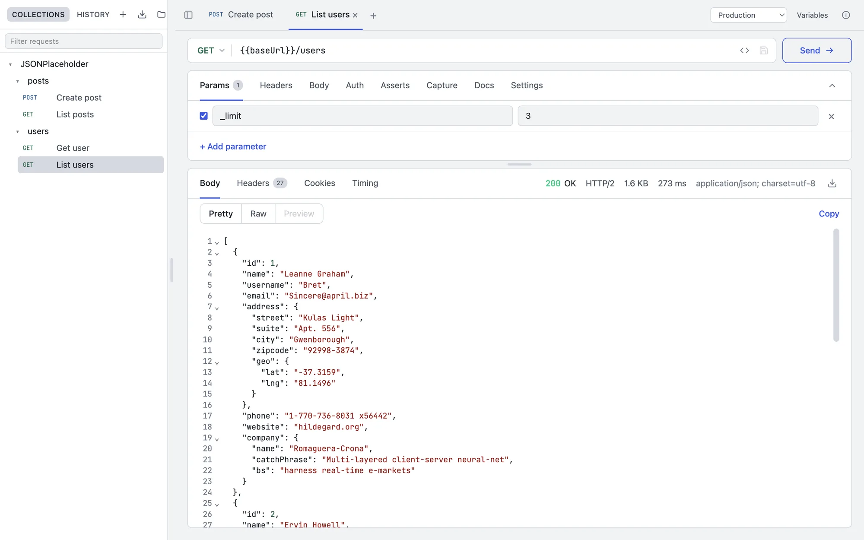The width and height of the screenshot is (864, 540).
Task: Click the _limit parameter name field
Action: (x=362, y=116)
